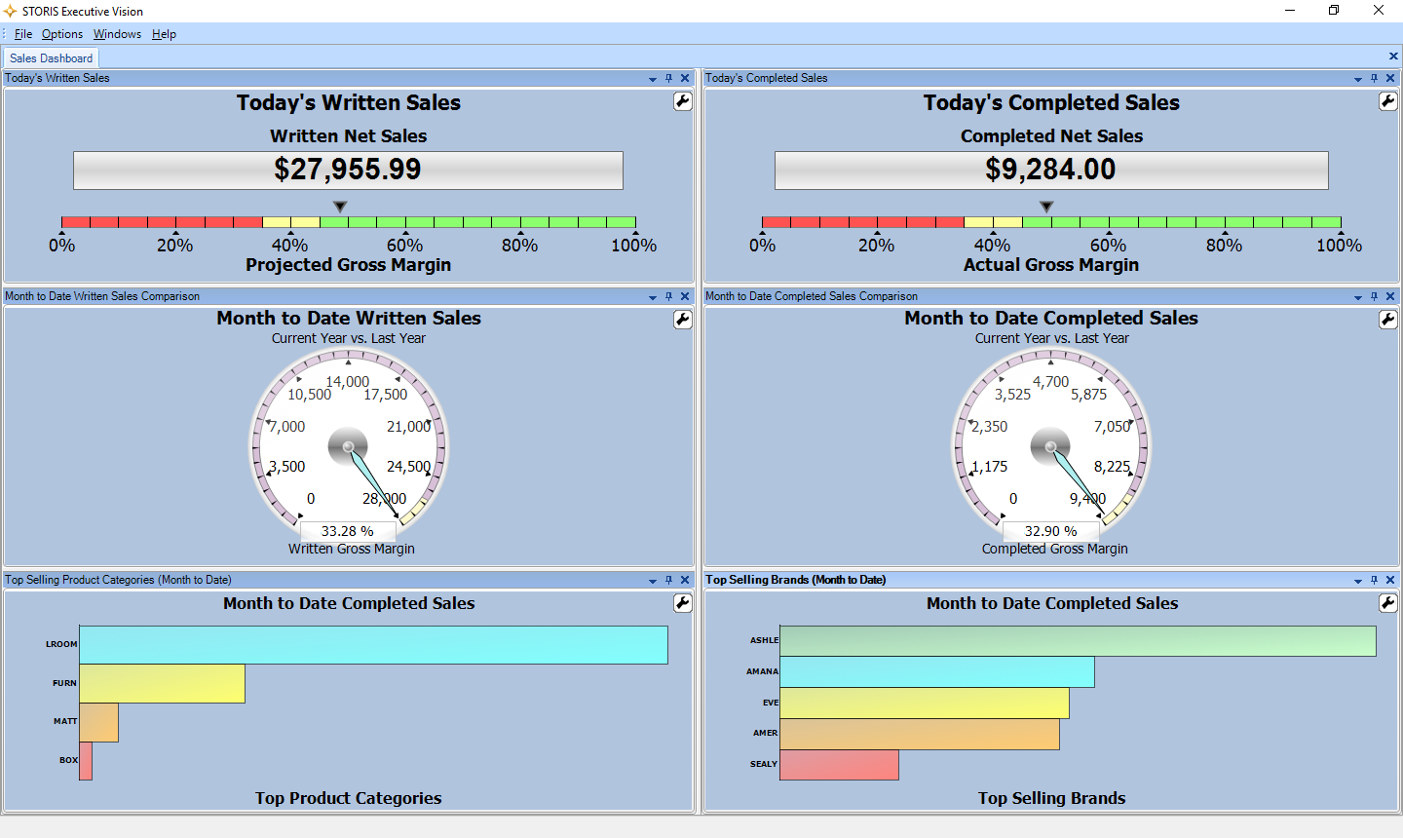Viewport: 1403px width, 838px height.
Task: Click wrench icon in Month to Date Completed Sales gauge
Action: [x=1388, y=320]
